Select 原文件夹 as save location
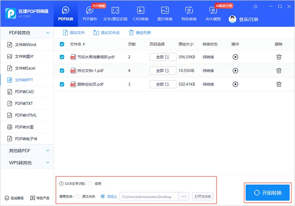 pos(77,197)
